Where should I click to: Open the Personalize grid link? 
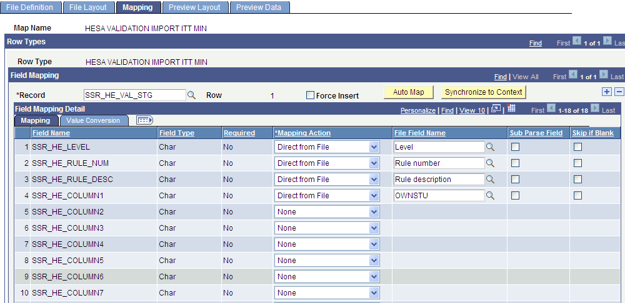[x=417, y=110]
